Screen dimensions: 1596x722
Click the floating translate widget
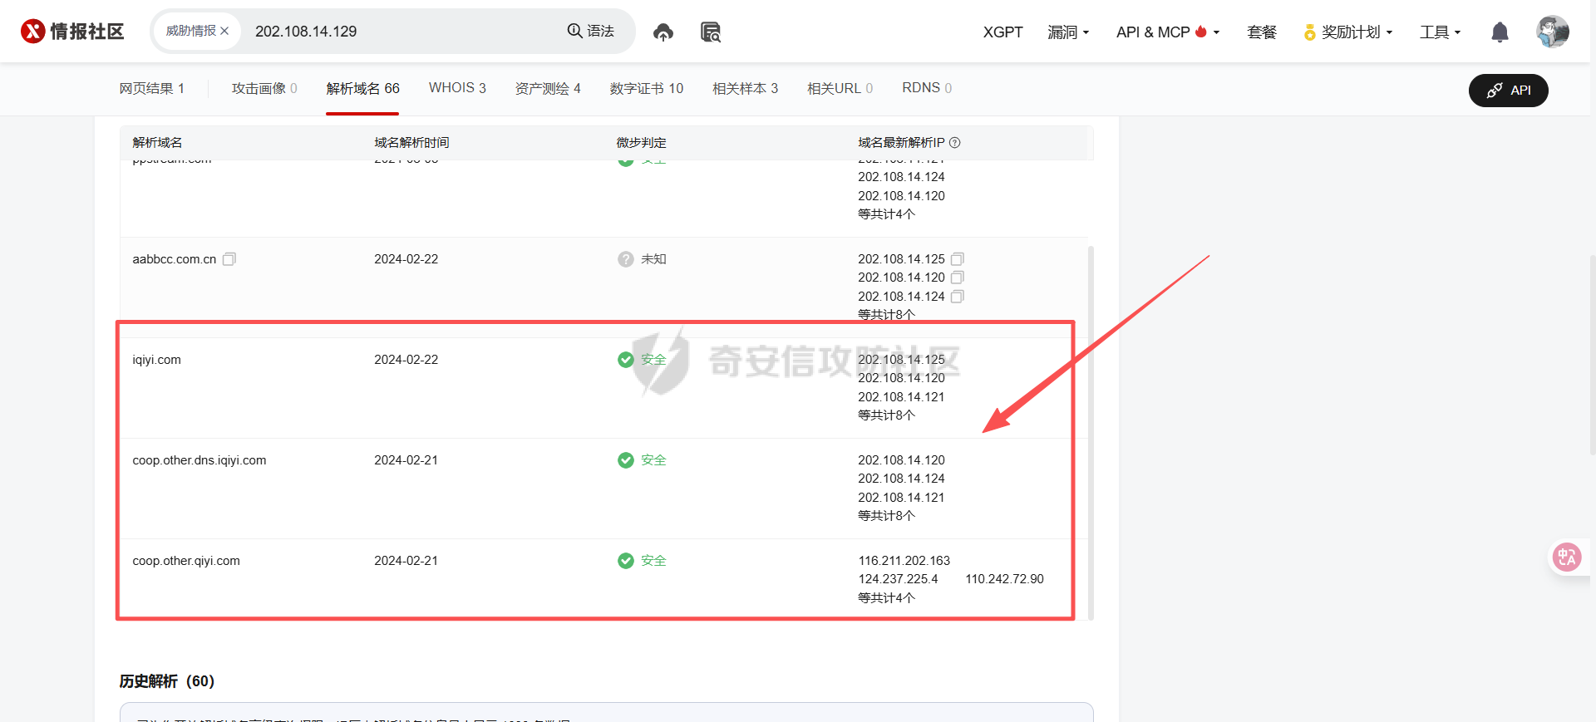(x=1567, y=557)
